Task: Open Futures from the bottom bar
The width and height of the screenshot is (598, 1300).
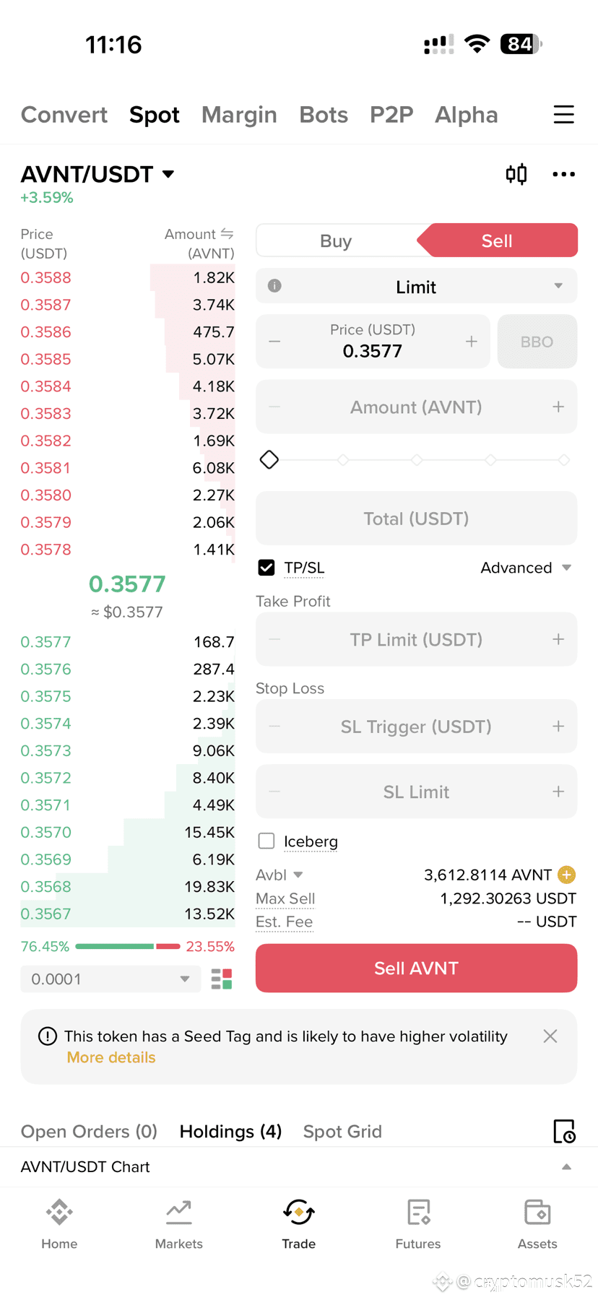Action: pyautogui.click(x=418, y=1224)
